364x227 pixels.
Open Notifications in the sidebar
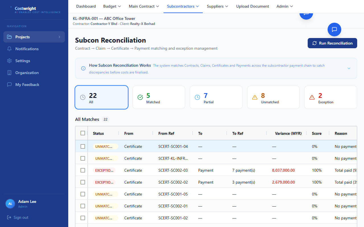(34, 49)
